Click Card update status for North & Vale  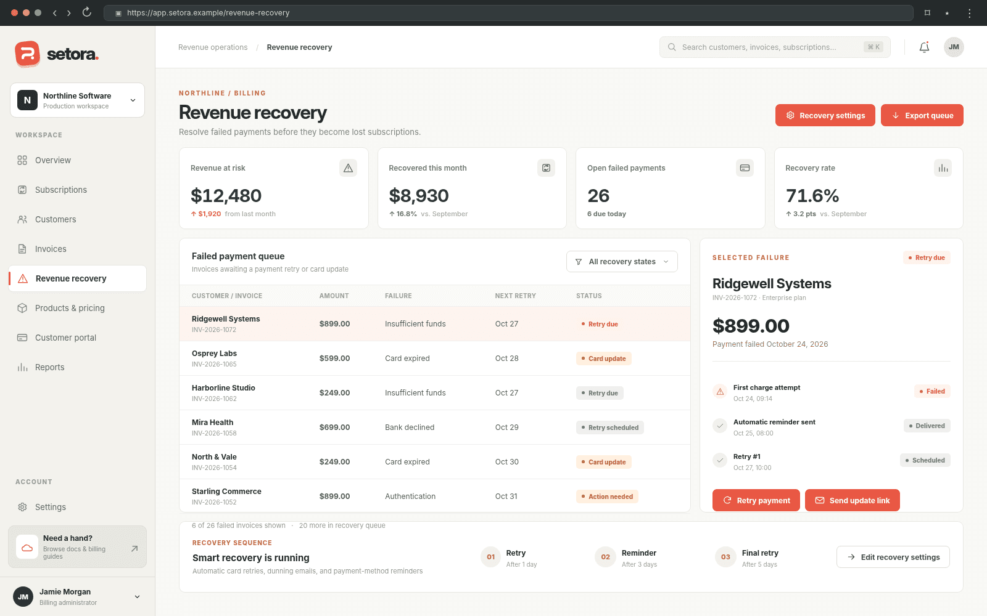pos(603,462)
